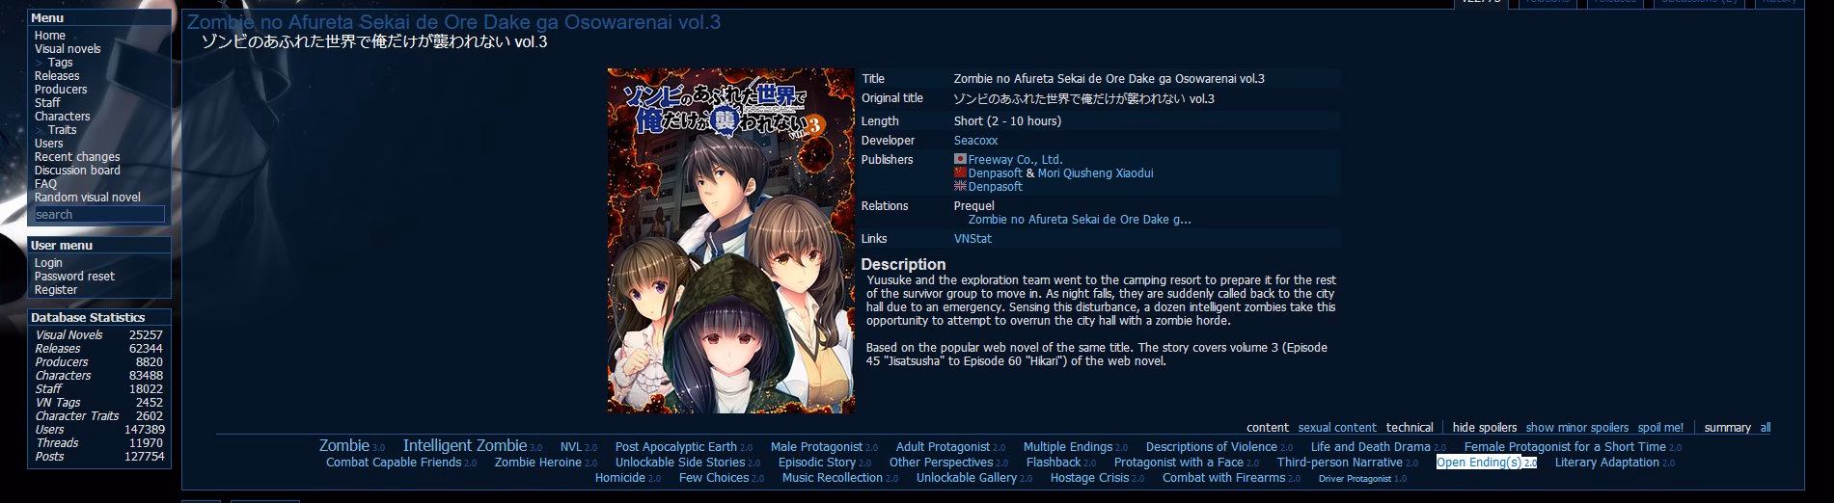
Task: Open Releases from the side menu
Action: [x=57, y=76]
